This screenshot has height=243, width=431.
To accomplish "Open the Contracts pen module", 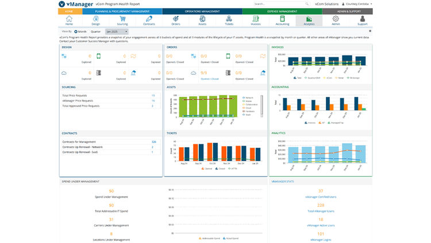I will [x=149, y=21].
